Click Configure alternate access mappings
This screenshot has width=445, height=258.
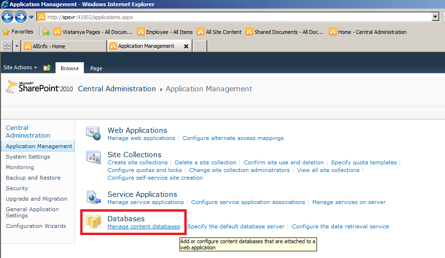click(x=233, y=138)
